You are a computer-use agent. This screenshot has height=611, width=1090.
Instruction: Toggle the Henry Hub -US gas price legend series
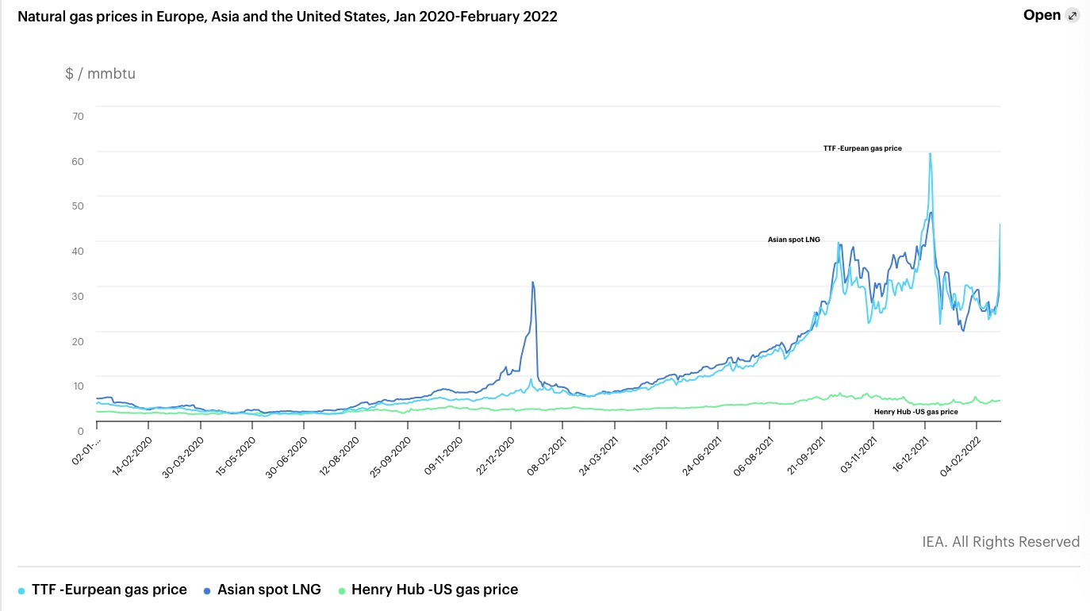[434, 590]
